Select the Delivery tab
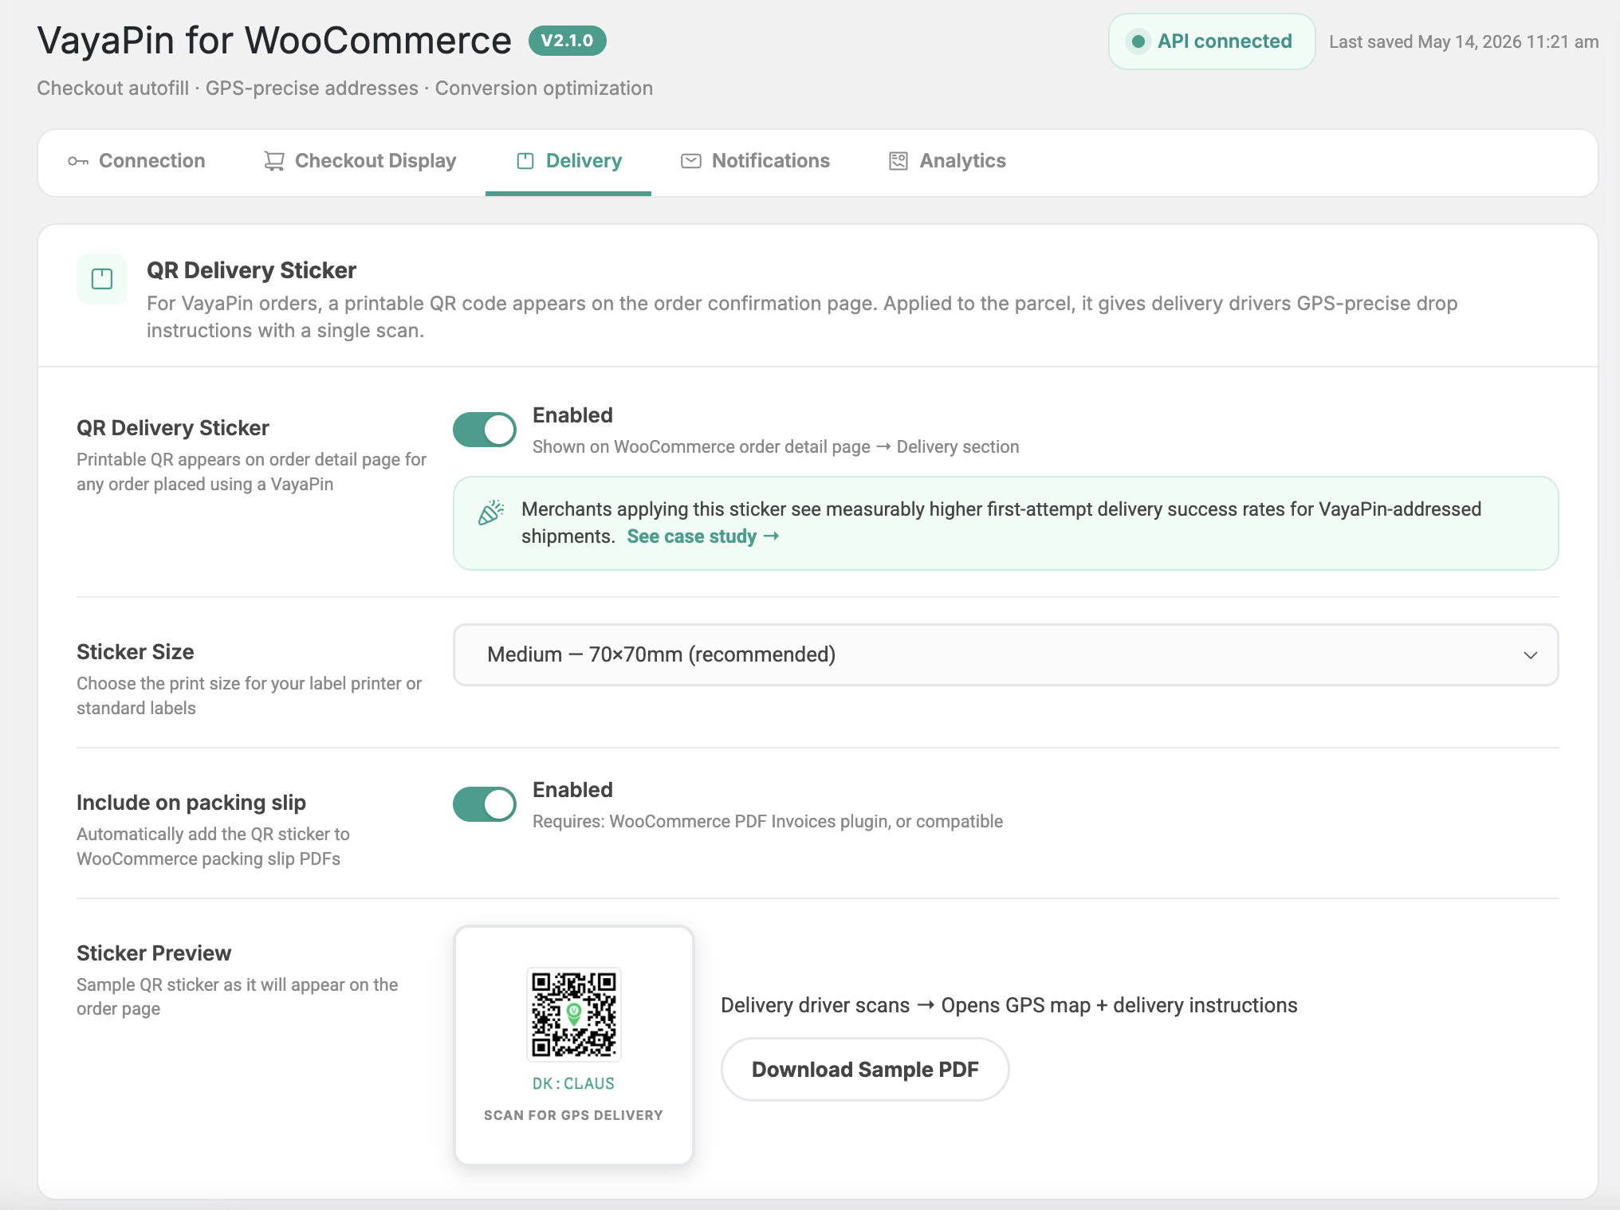 (x=568, y=161)
